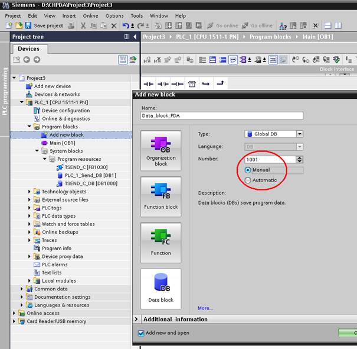The image size is (357, 349).
Task: Select the Manual numbering radio button
Action: (x=248, y=170)
